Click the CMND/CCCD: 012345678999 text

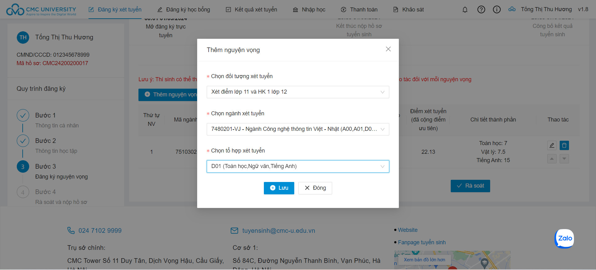[53, 55]
